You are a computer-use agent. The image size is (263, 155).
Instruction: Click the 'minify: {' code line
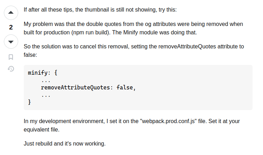click(x=42, y=73)
